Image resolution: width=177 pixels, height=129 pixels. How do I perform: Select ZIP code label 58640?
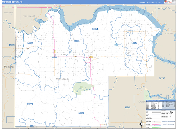[x=127, y=107]
